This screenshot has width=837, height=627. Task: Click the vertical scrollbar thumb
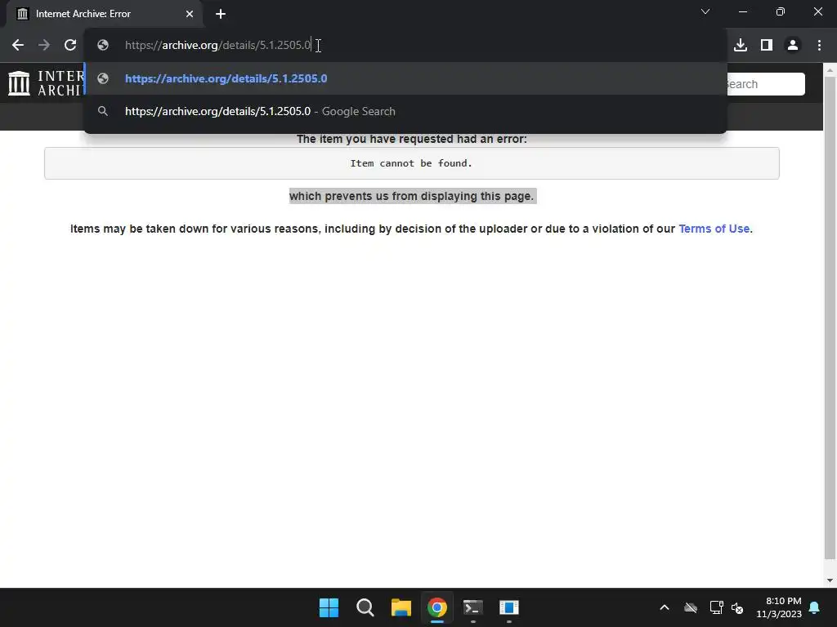[x=830, y=318]
